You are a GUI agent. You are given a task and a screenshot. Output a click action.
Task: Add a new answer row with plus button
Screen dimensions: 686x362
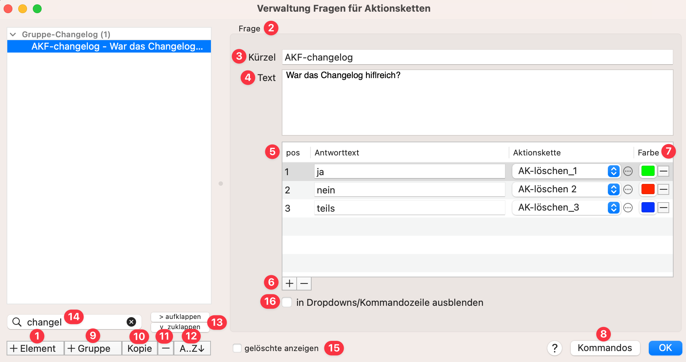(x=289, y=284)
